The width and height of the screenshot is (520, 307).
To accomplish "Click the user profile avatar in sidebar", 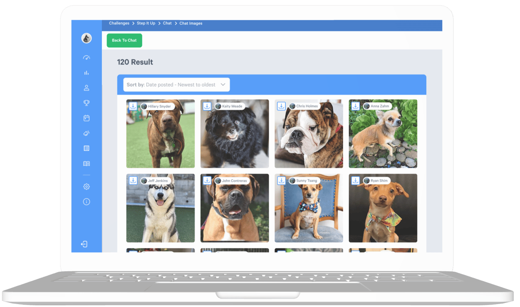I will point(87,39).
